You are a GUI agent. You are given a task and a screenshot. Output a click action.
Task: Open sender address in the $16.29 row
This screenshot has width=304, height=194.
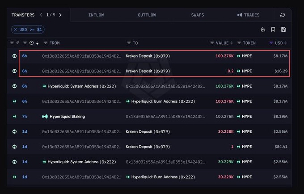point(82,71)
